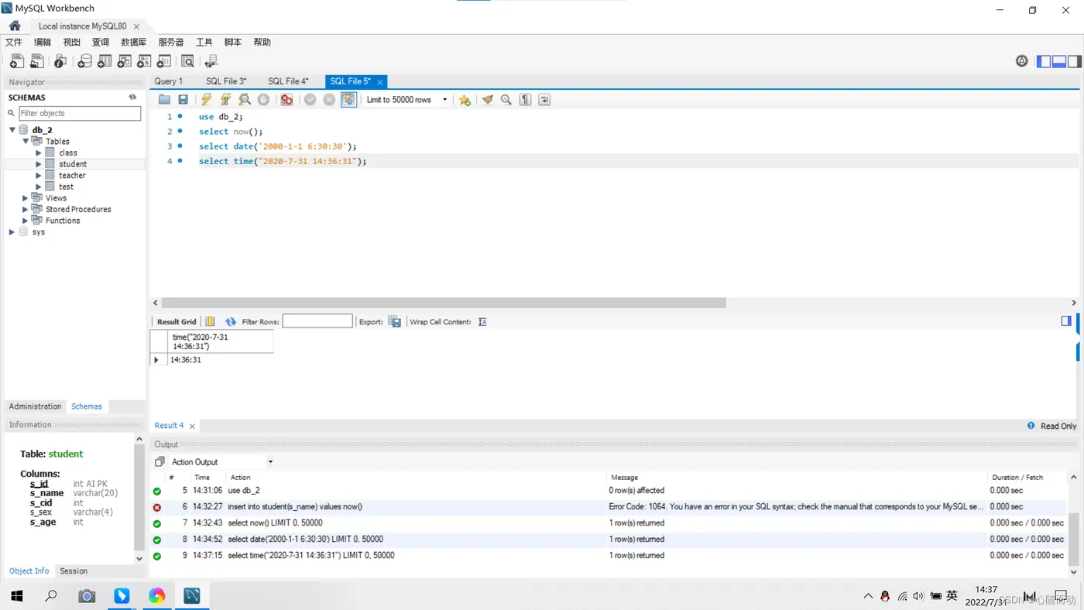
Task: Toggle continue-on-error execution icon
Action: (286, 100)
